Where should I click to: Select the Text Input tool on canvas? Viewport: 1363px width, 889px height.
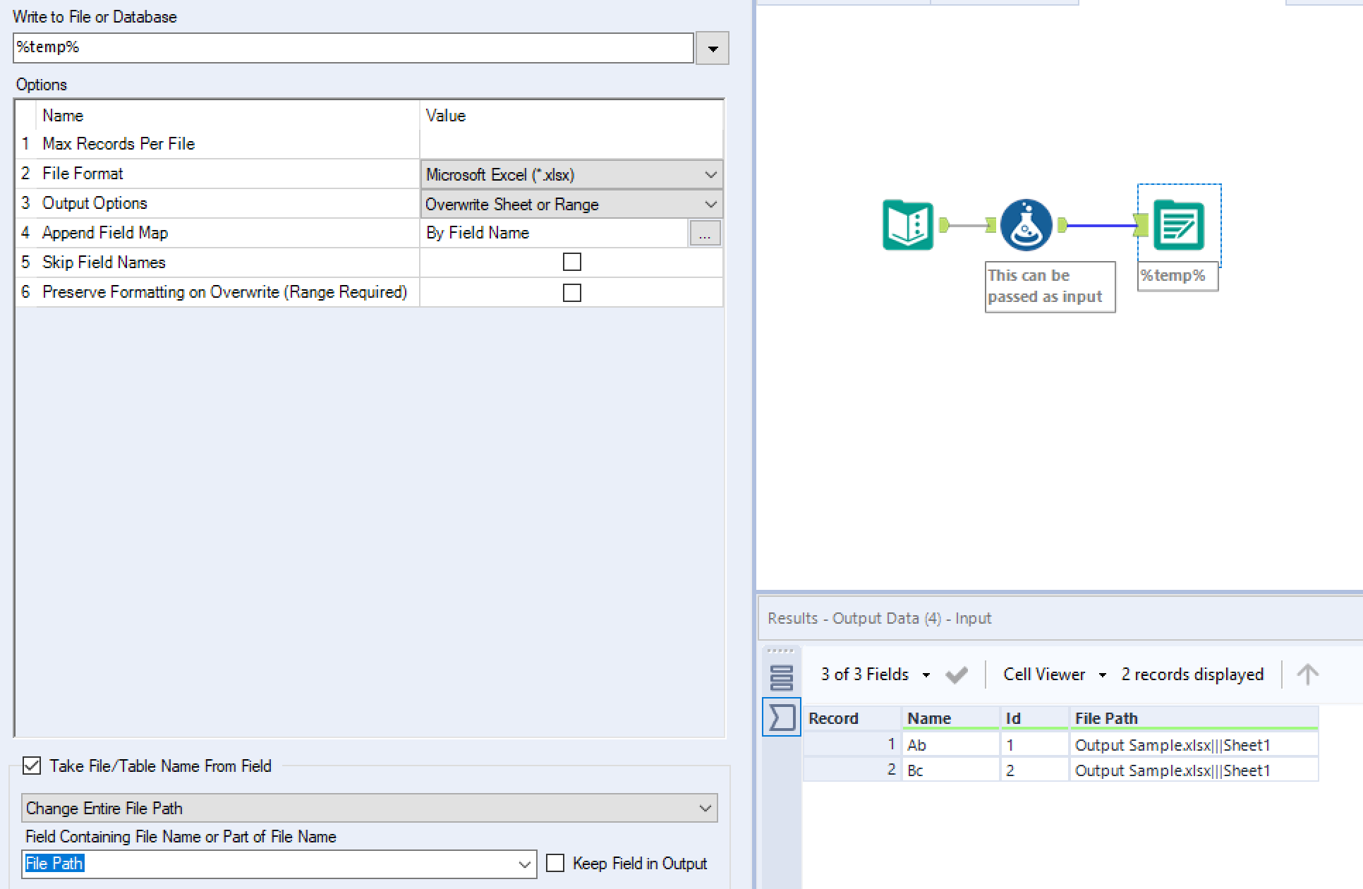(908, 225)
